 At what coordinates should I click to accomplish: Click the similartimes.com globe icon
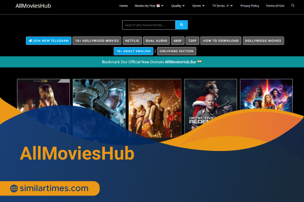click(14, 188)
